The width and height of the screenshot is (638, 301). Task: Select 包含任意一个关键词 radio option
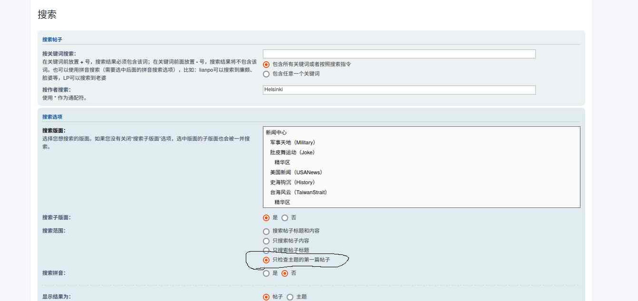coord(266,74)
